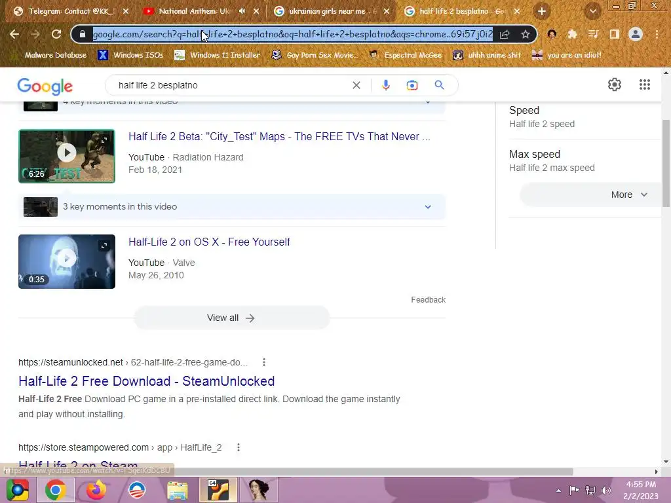The image size is (671, 503).
Task: Switch to the ukrainian girls near me tab
Action: [x=328, y=12]
